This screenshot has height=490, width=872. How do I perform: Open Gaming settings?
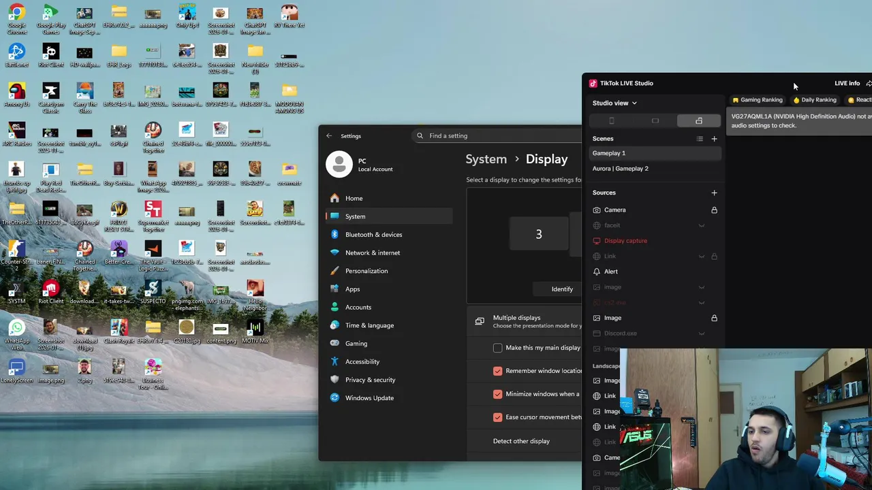389,344
